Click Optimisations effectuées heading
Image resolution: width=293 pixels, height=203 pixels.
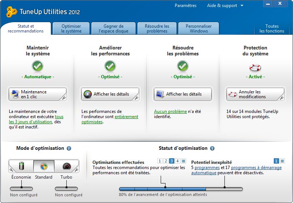(118, 162)
